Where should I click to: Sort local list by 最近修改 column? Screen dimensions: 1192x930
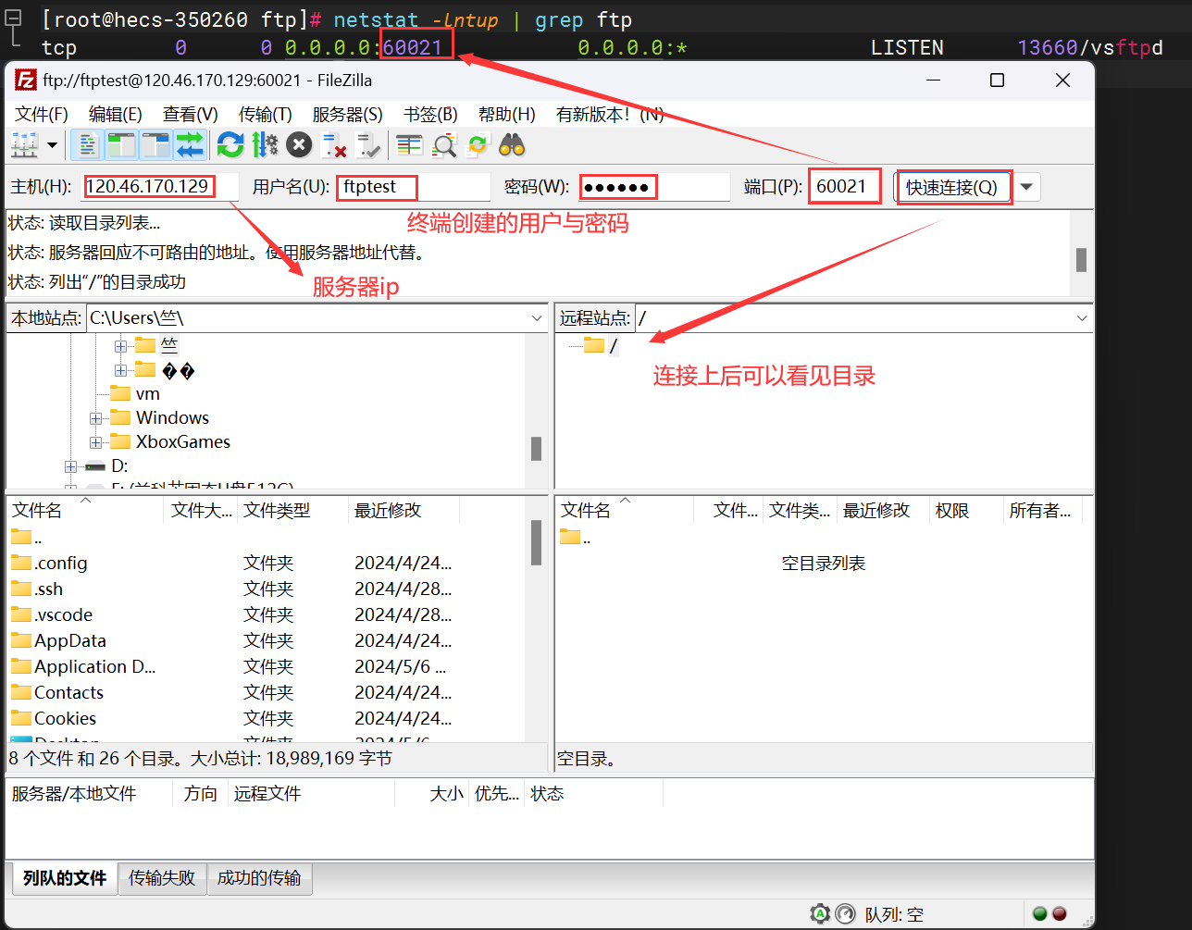[x=404, y=510]
